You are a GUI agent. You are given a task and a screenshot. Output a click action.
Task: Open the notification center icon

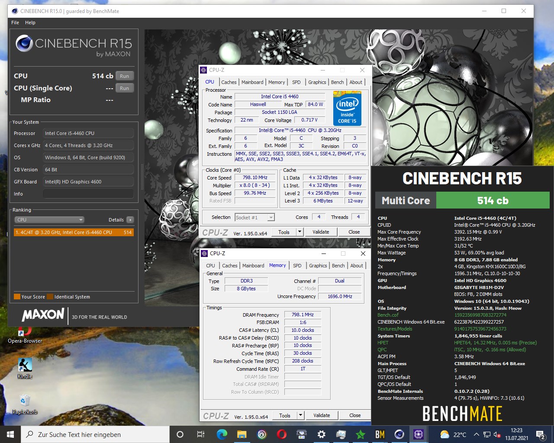click(x=540, y=434)
